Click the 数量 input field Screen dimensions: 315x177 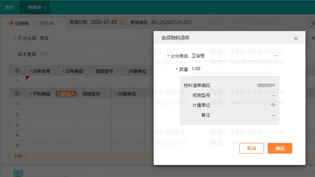pyautogui.click(x=235, y=69)
